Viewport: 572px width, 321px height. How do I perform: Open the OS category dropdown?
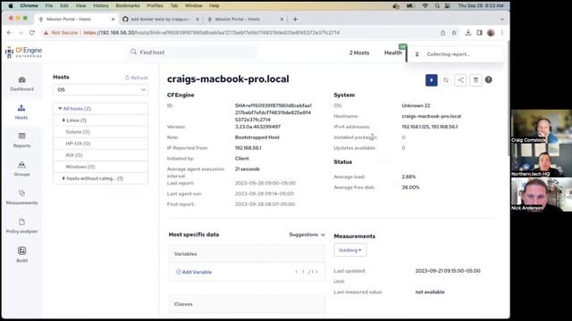click(x=100, y=90)
